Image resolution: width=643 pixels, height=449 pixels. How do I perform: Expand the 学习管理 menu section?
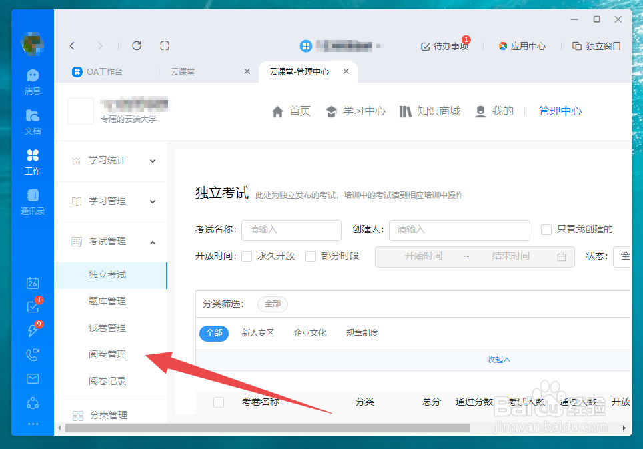click(107, 201)
